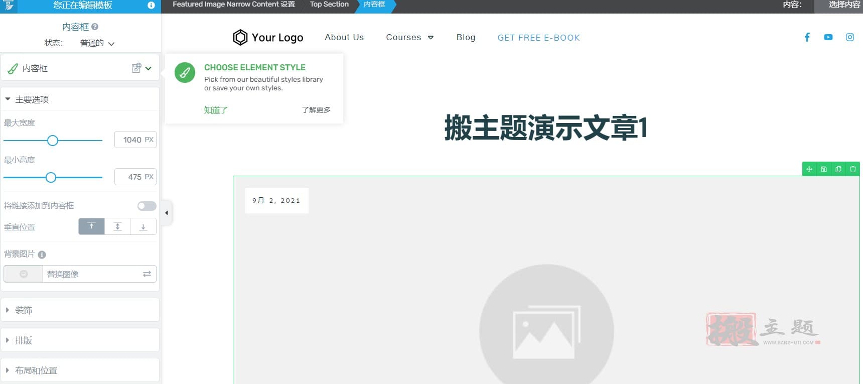Dismiss the tooltip with 知道了

click(x=216, y=110)
